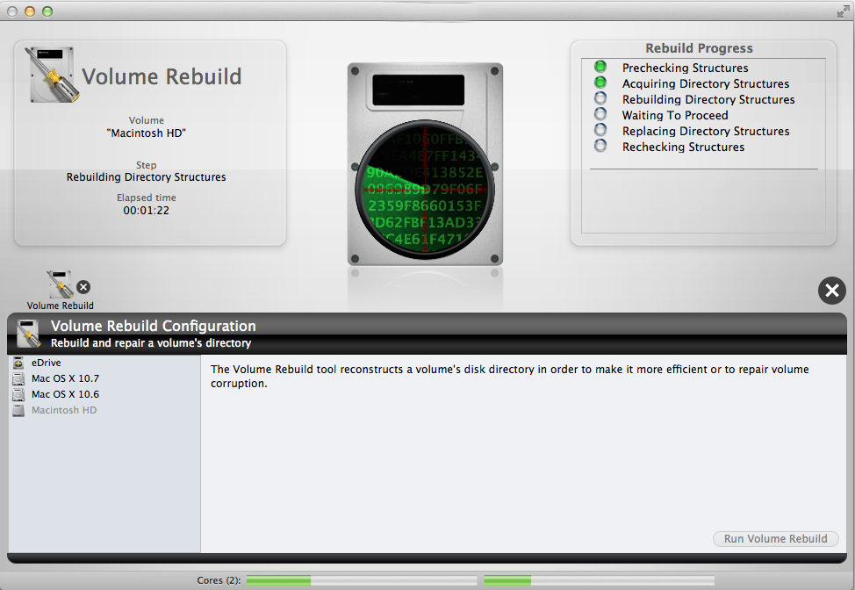This screenshot has width=855, height=590.
Task: Click the large "Volume Rebuild" title text
Action: pyautogui.click(x=162, y=76)
